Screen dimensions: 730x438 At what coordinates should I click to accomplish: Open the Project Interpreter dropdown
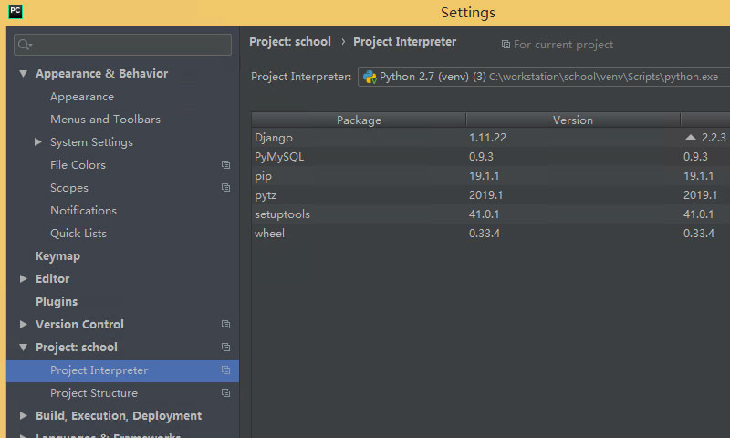543,77
